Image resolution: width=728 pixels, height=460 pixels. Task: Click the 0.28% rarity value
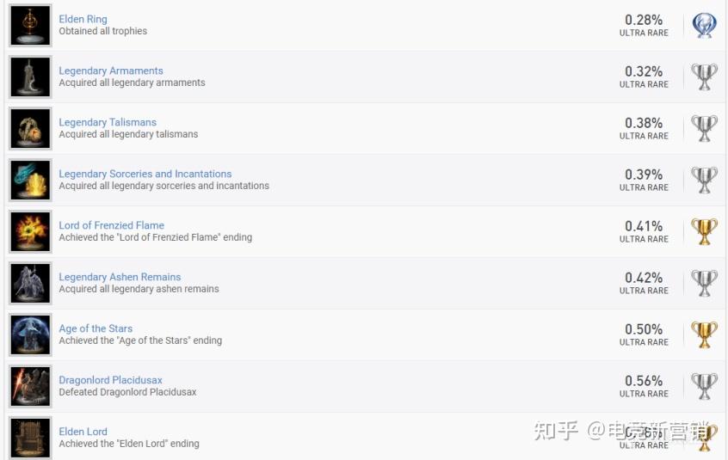tap(644, 20)
